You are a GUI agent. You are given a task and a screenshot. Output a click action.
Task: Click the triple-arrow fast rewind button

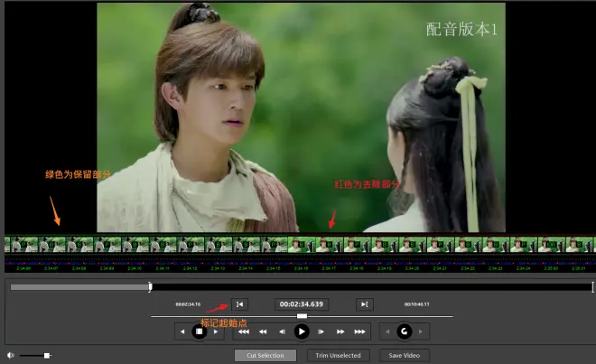point(244,331)
